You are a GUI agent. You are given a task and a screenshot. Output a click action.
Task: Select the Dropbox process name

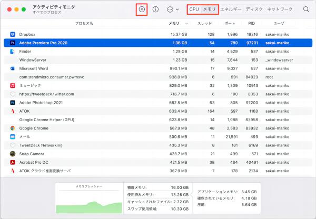tap(27, 34)
